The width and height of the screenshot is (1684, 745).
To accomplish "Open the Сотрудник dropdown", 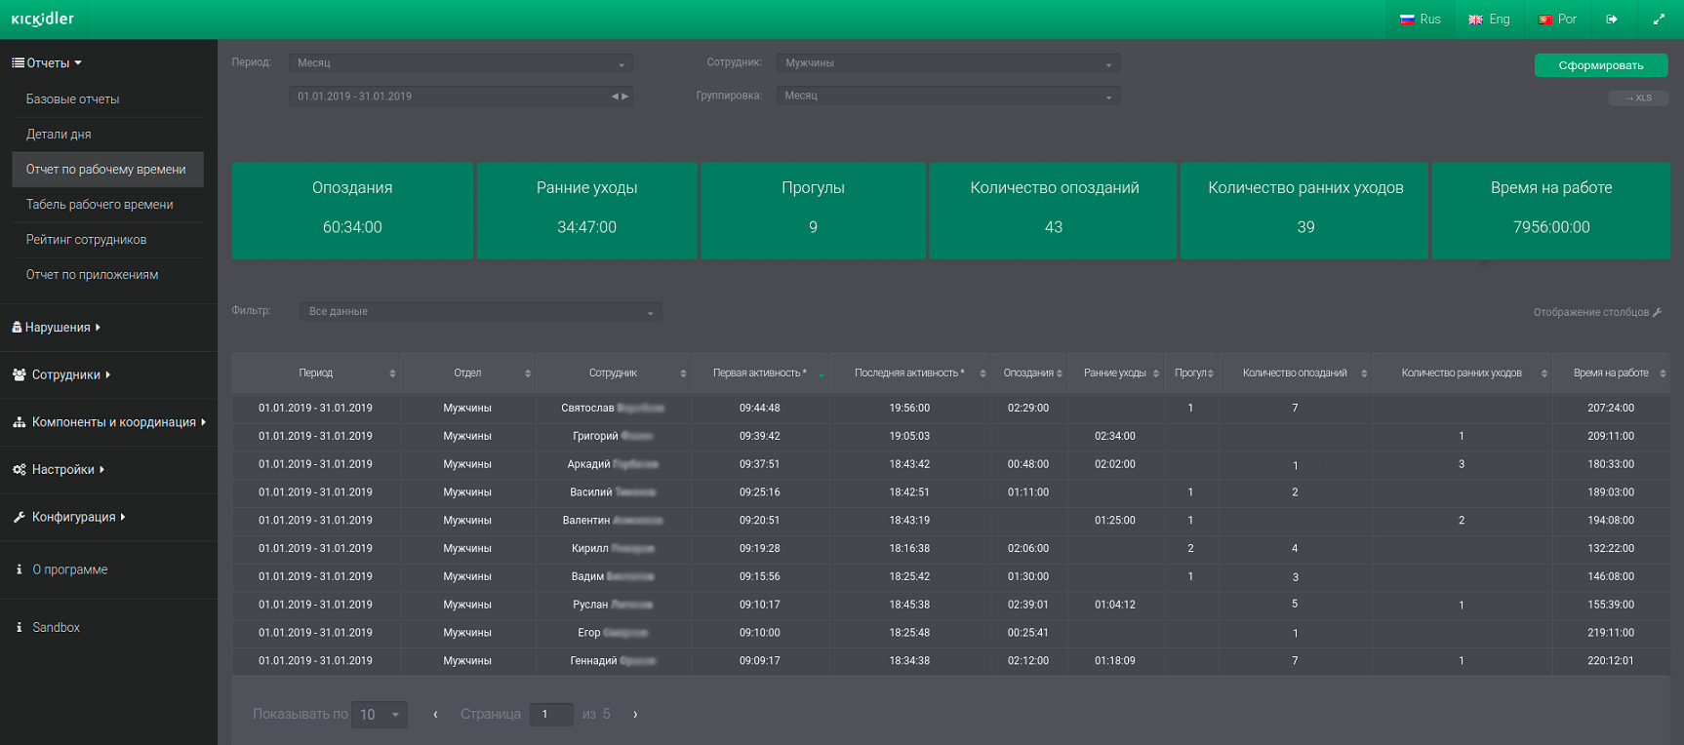I will 948,63.
